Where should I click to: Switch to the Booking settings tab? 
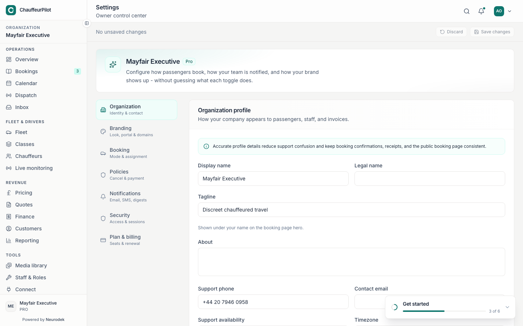137,153
